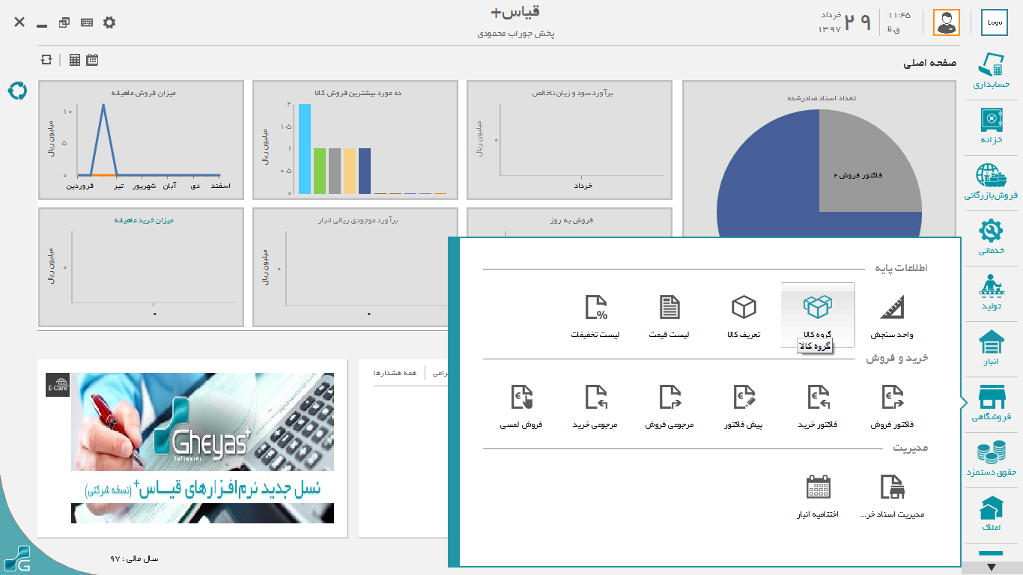This screenshot has height=575, width=1023.
Task: Expand the sidebar with the bottom down arrow
Action: click(992, 568)
